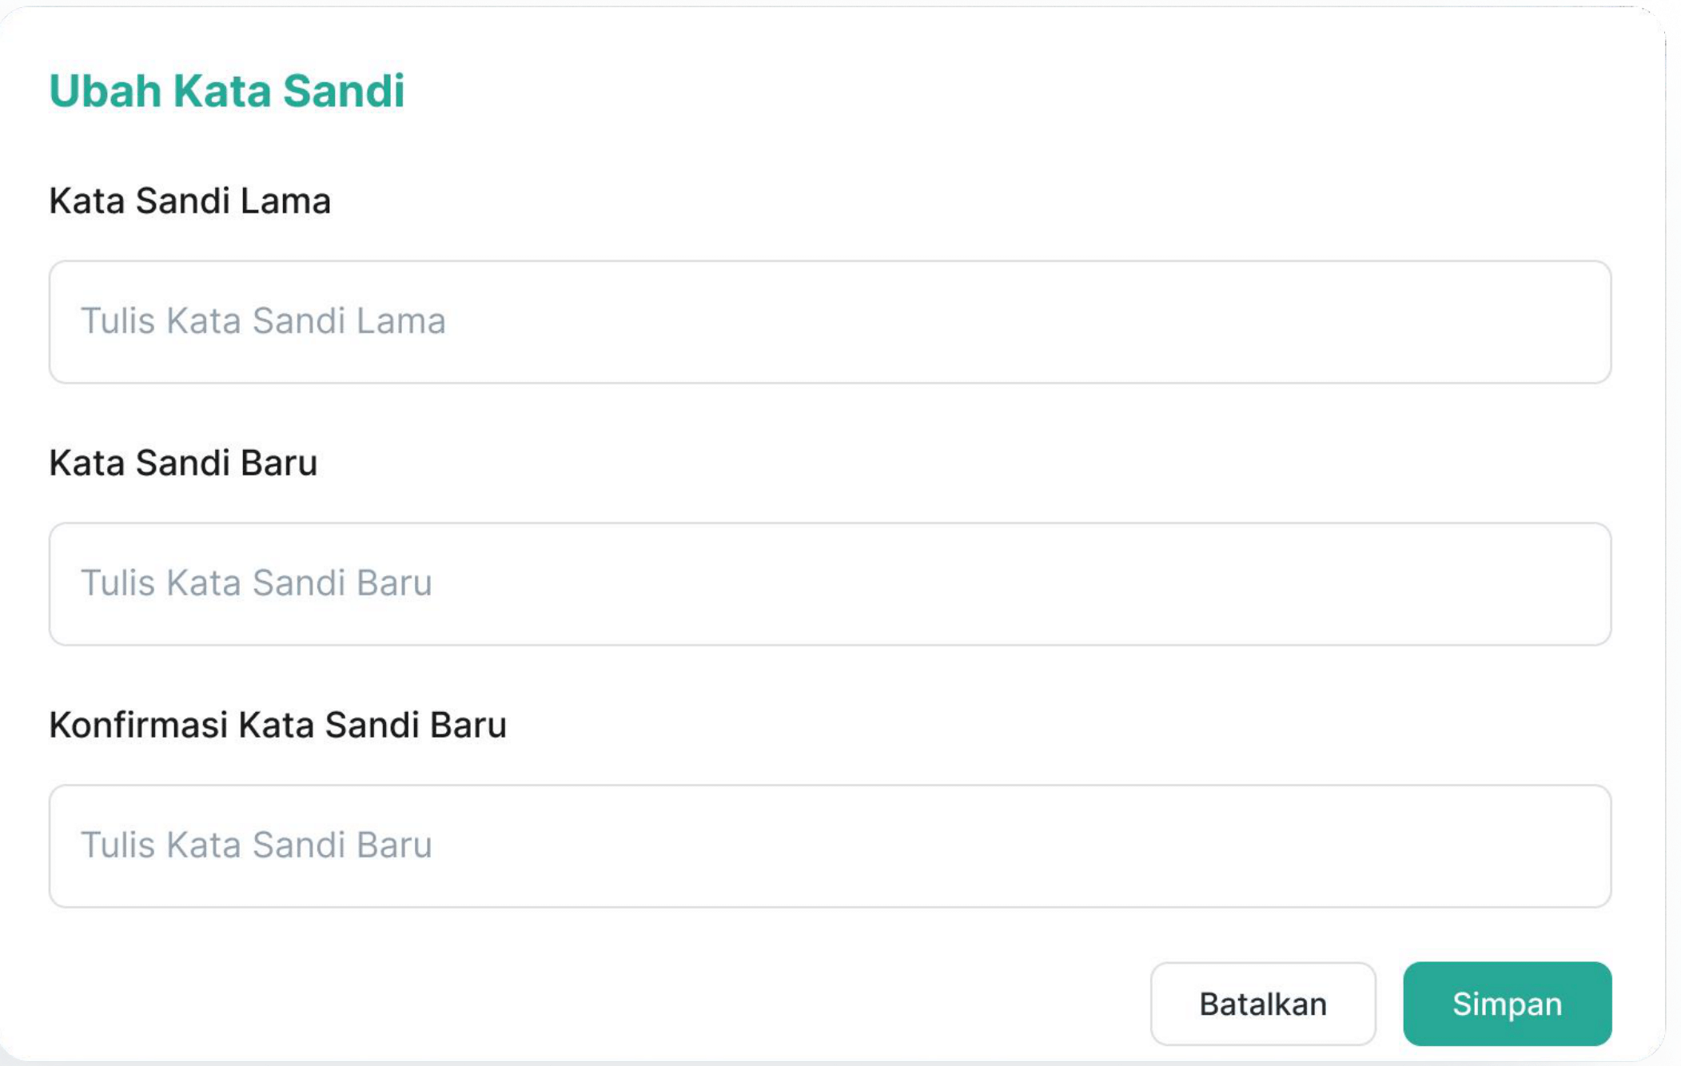Click the Kata Sandi Baru label
This screenshot has width=1681, height=1066.
point(183,463)
